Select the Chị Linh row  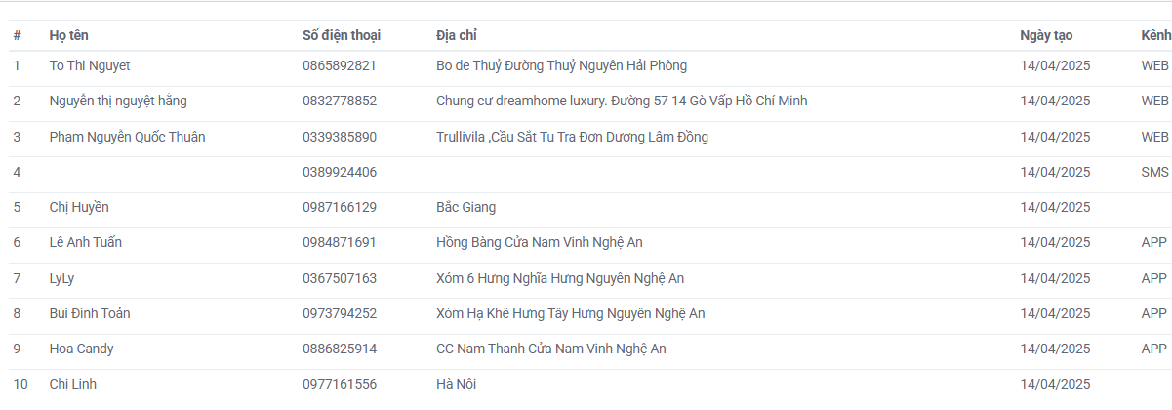590,384
